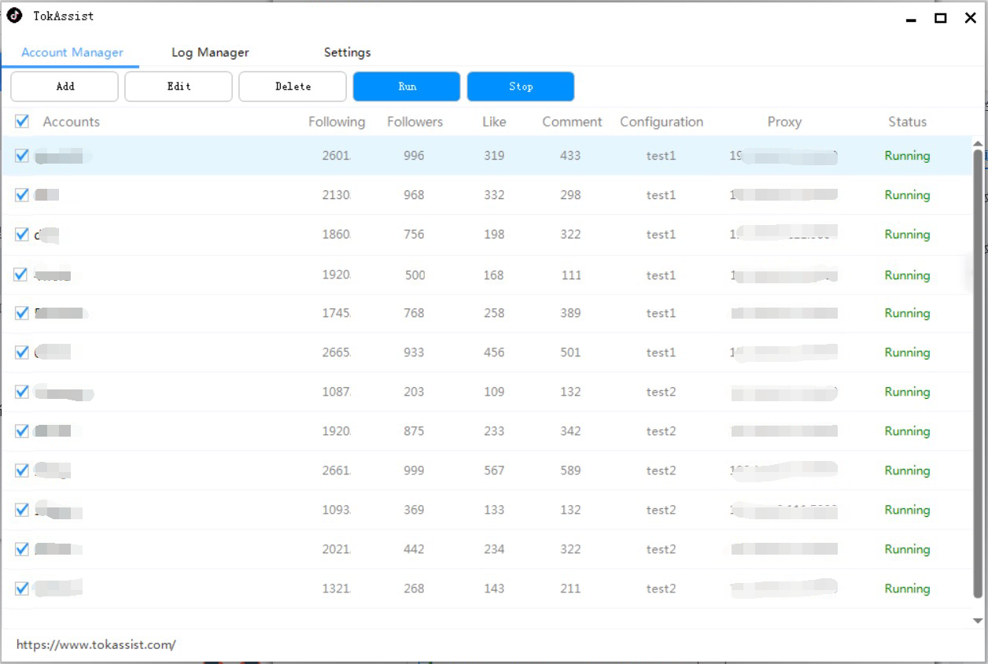The width and height of the screenshot is (988, 664).
Task: Click the Comment column header
Action: [572, 122]
